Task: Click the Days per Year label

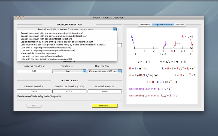Action: [102, 66]
